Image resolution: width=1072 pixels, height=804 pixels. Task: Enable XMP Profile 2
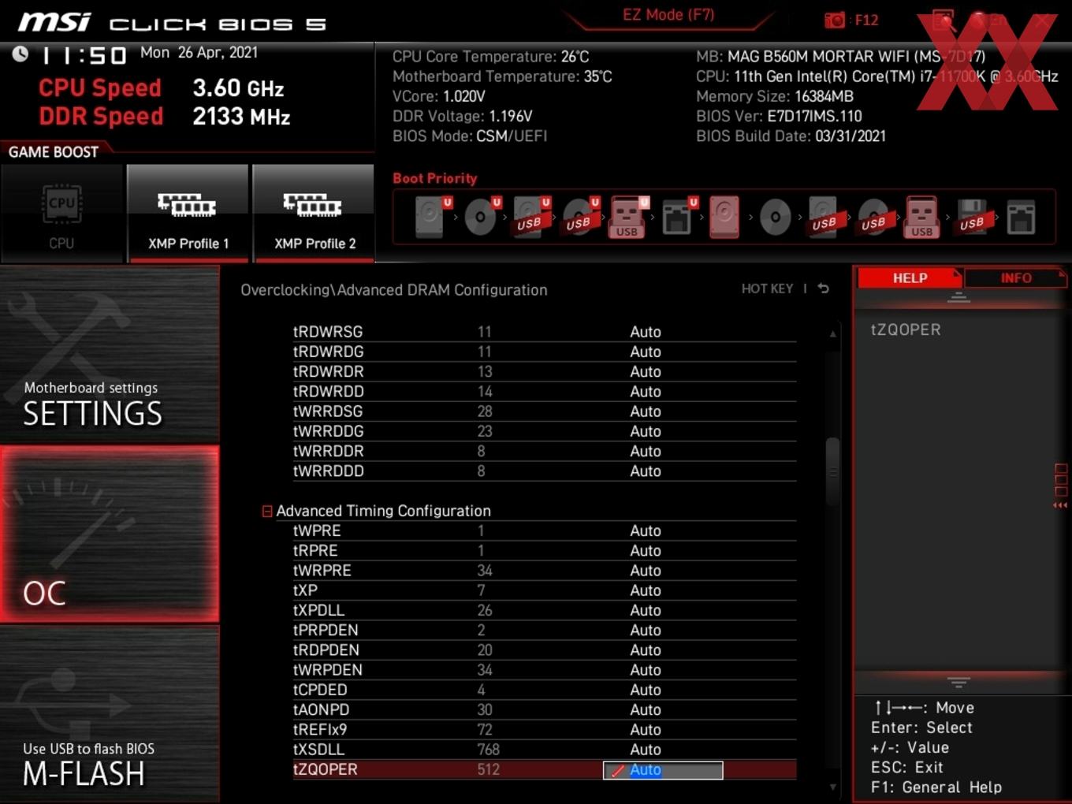click(314, 213)
